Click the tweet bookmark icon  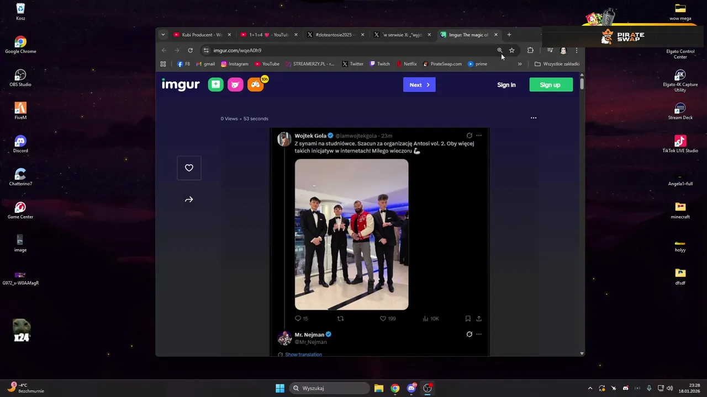click(x=468, y=319)
